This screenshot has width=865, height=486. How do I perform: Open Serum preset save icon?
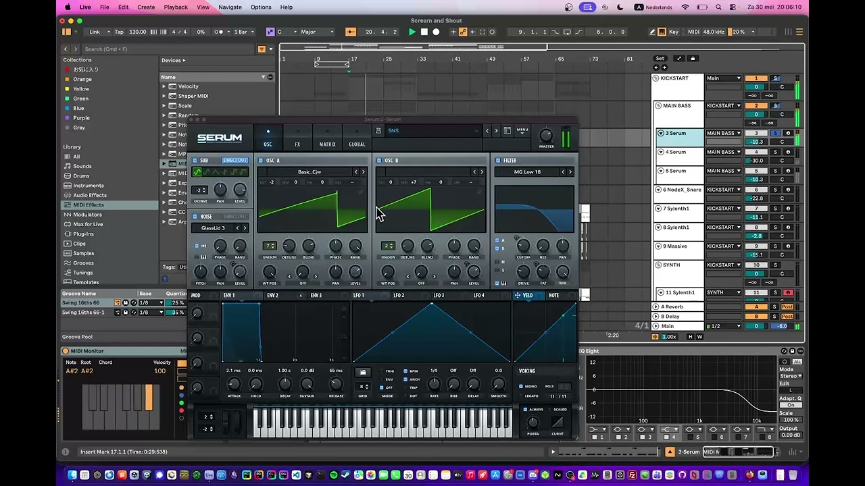click(378, 130)
